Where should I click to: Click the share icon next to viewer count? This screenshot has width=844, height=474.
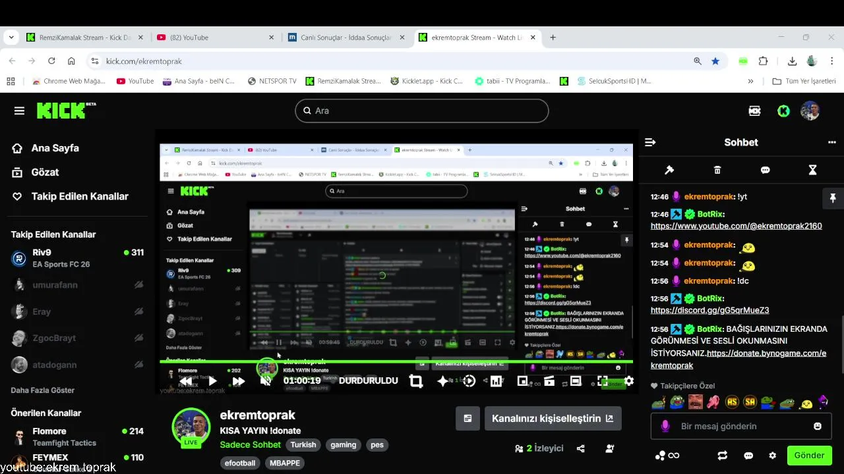(x=580, y=448)
